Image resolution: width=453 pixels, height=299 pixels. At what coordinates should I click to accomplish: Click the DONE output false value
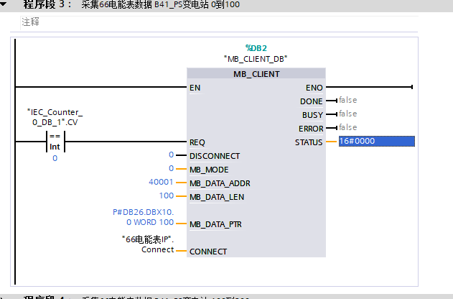click(x=347, y=101)
